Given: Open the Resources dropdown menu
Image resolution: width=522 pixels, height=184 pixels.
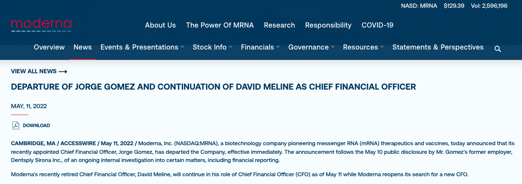Looking at the screenshot, I should tap(363, 47).
